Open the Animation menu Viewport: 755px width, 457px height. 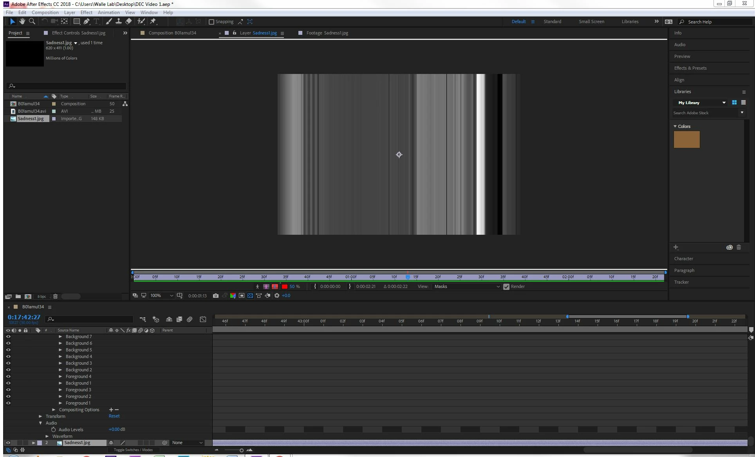point(108,13)
